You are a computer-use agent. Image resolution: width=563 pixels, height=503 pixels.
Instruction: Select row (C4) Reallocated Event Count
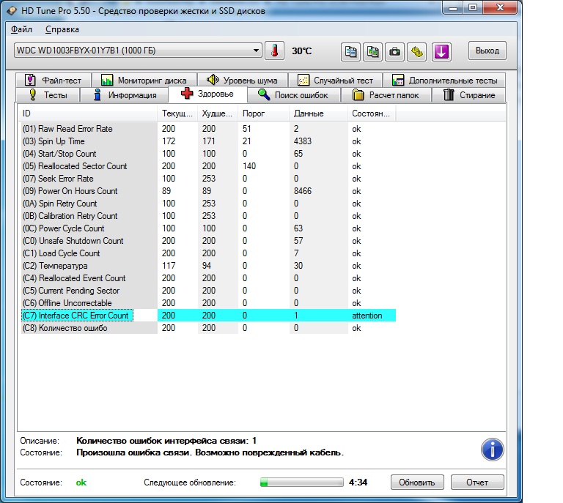[x=208, y=278]
